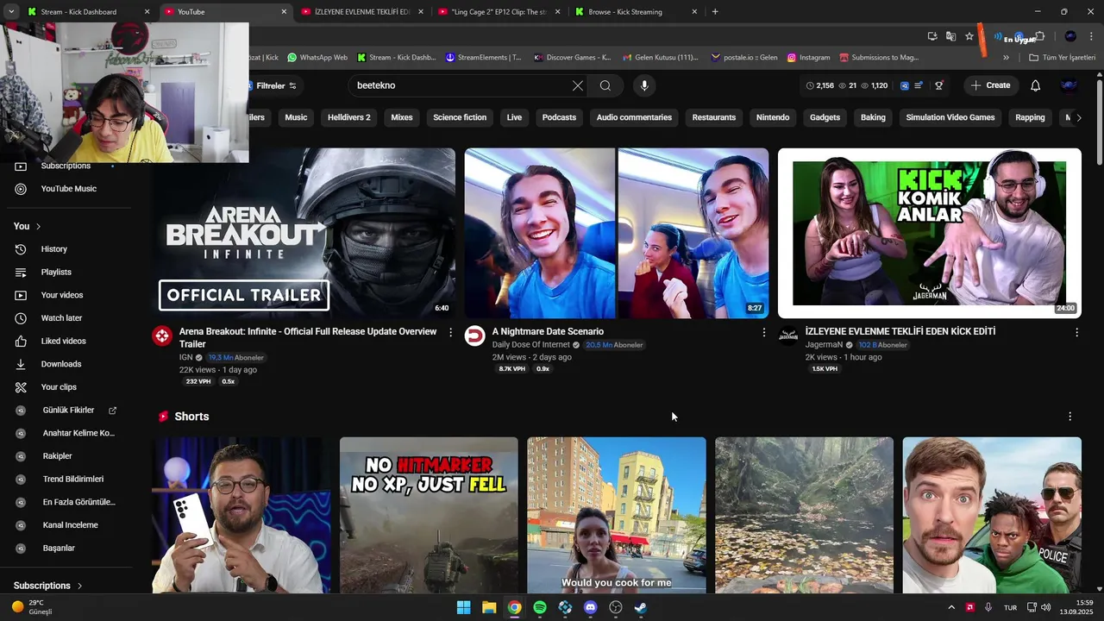Select the Gadgets chip
This screenshot has width=1104, height=621.
tap(825, 117)
